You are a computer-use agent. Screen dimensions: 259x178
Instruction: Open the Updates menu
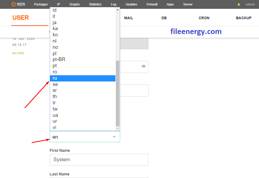pyautogui.click(x=131, y=4)
